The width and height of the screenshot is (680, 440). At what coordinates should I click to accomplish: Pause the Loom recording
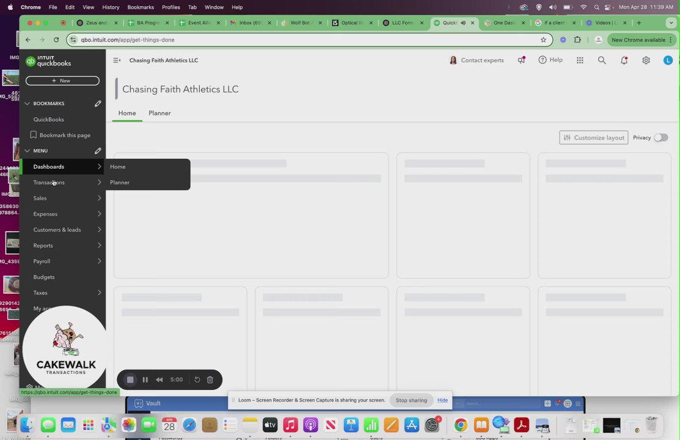(145, 380)
